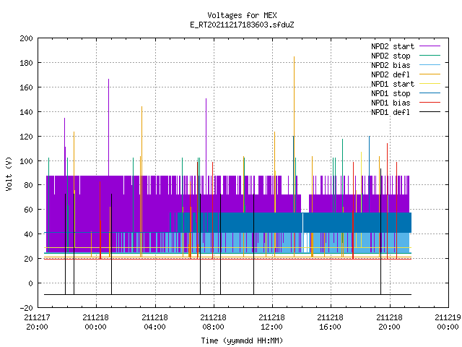This screenshot has width=462, height=347.
Task: Click the black NPD1 defl legend line
Action: 430,112
